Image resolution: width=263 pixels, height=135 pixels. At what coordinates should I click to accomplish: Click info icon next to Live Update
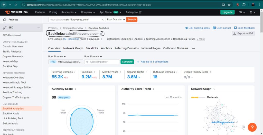101,39
